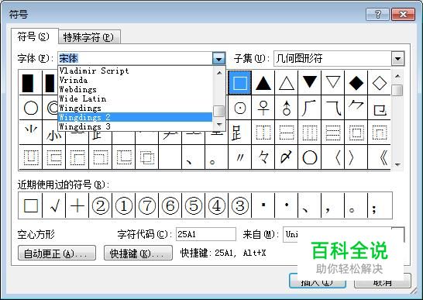Select recently used small black square ▪
Screen dimensions: 423x300
click(x=263, y=205)
